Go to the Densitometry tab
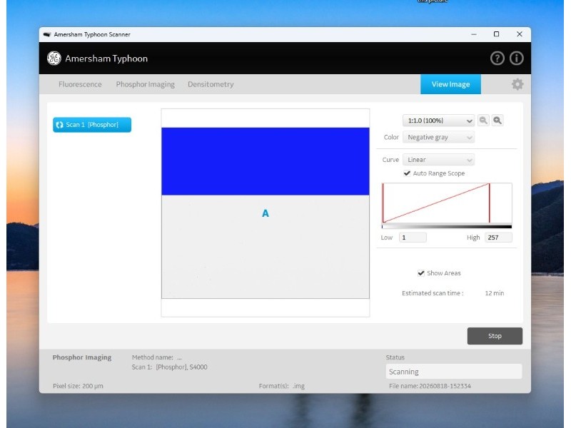 click(211, 84)
